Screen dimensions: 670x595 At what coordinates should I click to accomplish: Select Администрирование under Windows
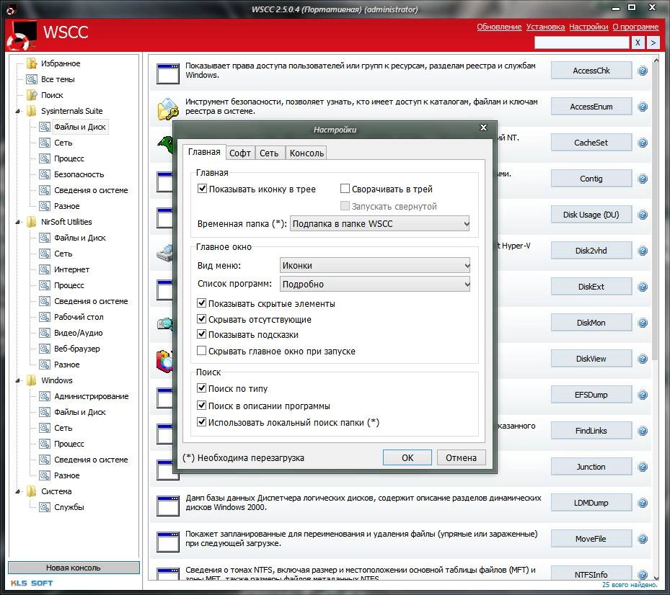point(91,396)
